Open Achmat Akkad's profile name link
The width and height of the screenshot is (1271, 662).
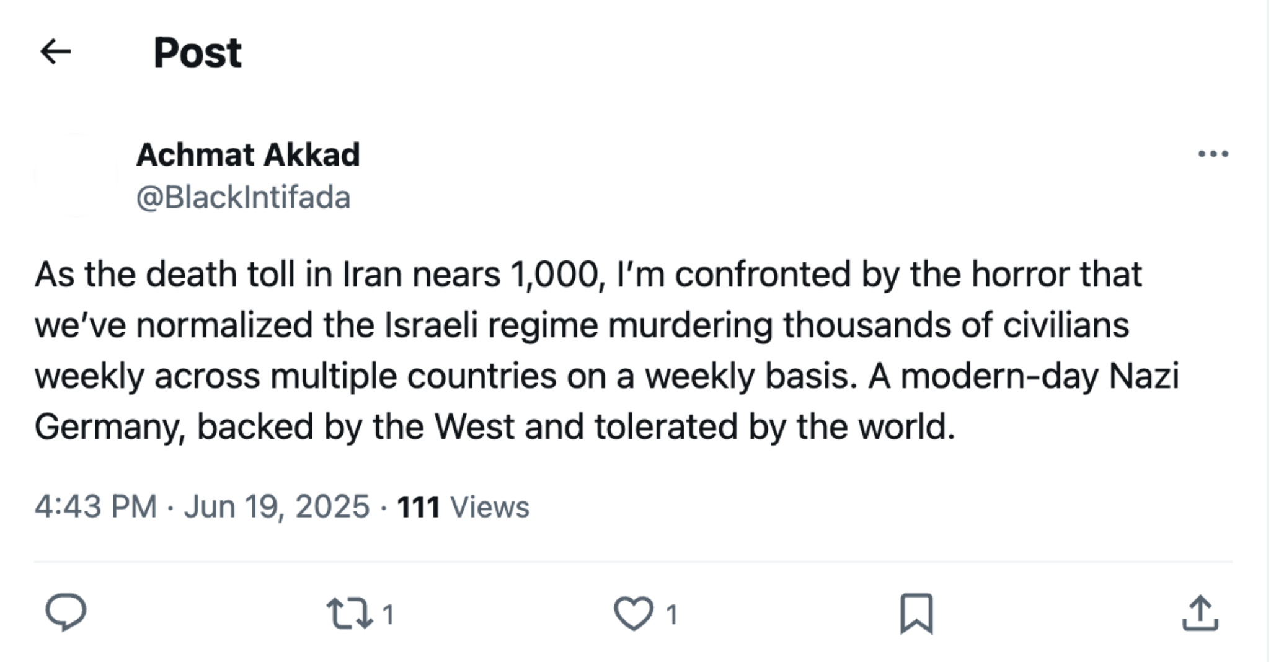click(x=248, y=154)
